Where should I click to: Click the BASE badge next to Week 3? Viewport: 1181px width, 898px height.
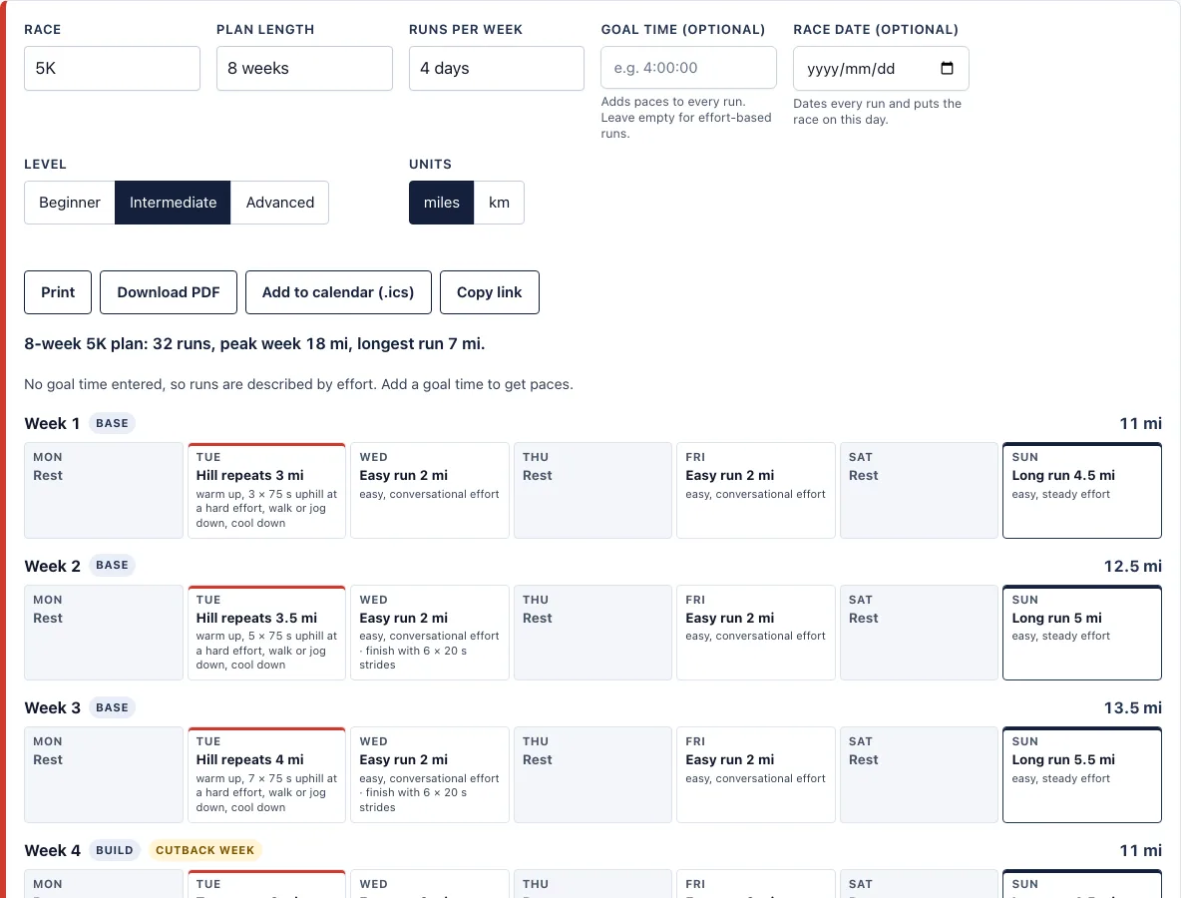click(113, 707)
